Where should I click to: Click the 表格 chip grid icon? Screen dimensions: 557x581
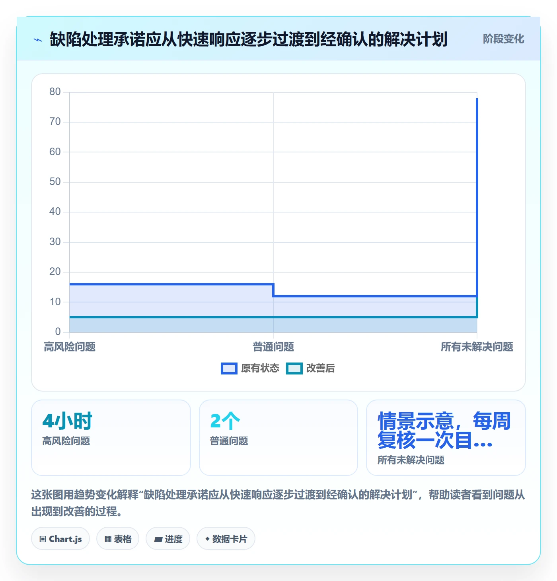point(108,539)
